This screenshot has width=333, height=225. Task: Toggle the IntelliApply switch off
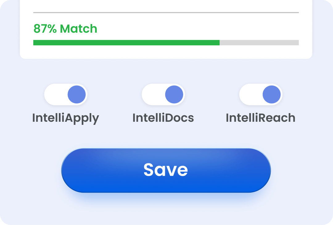click(66, 94)
